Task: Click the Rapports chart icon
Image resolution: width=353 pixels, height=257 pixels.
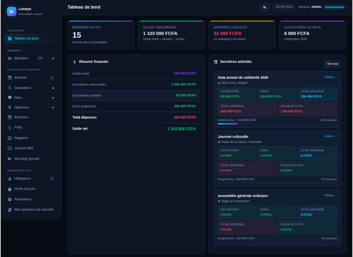Action: pos(10,138)
